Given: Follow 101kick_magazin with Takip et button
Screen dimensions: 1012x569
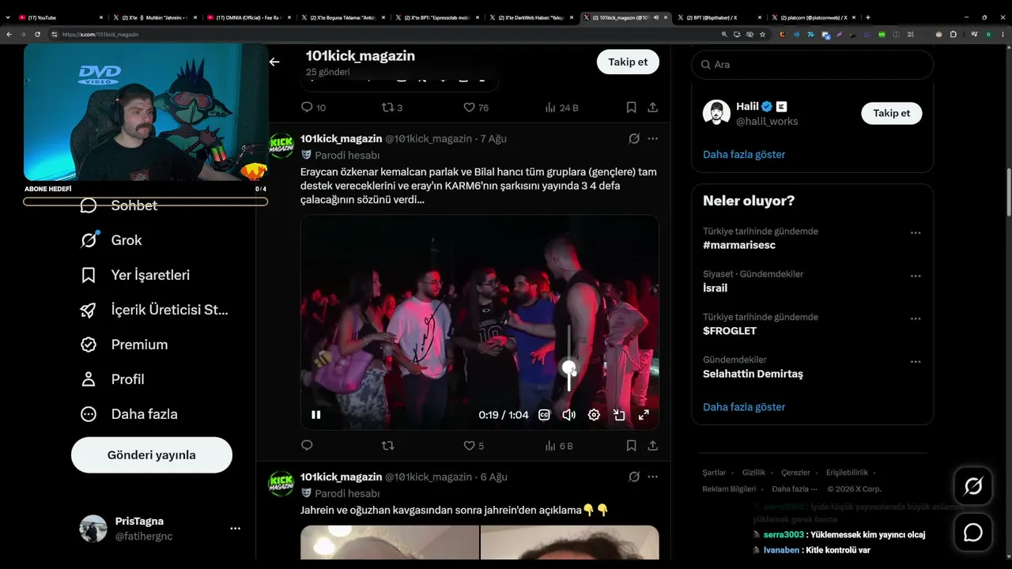Looking at the screenshot, I should (628, 62).
